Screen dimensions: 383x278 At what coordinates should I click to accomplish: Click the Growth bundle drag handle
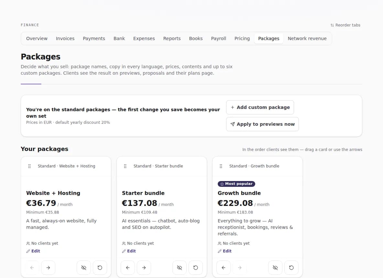[x=221, y=166]
